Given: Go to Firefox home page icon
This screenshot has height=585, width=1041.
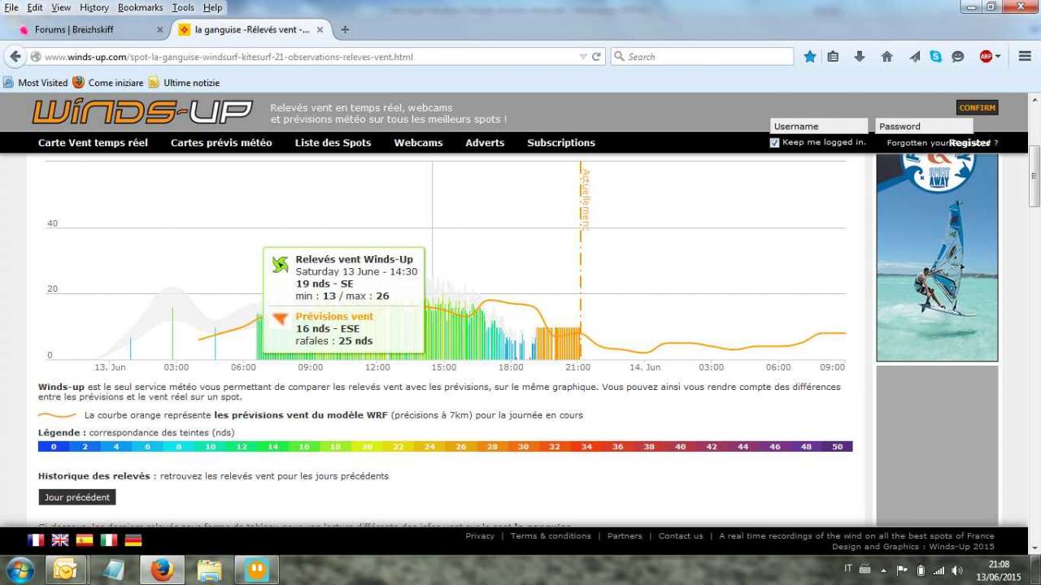Looking at the screenshot, I should (886, 56).
